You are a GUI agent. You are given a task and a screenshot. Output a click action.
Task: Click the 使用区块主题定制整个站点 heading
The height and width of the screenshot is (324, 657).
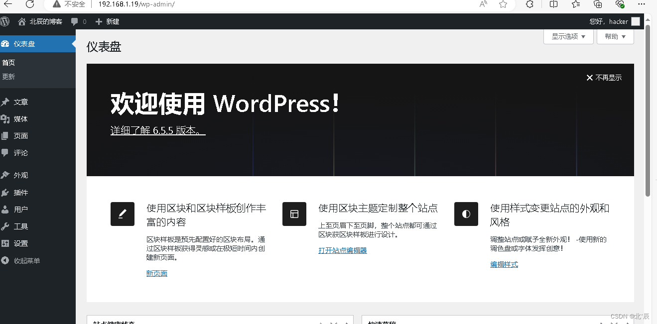pos(378,208)
